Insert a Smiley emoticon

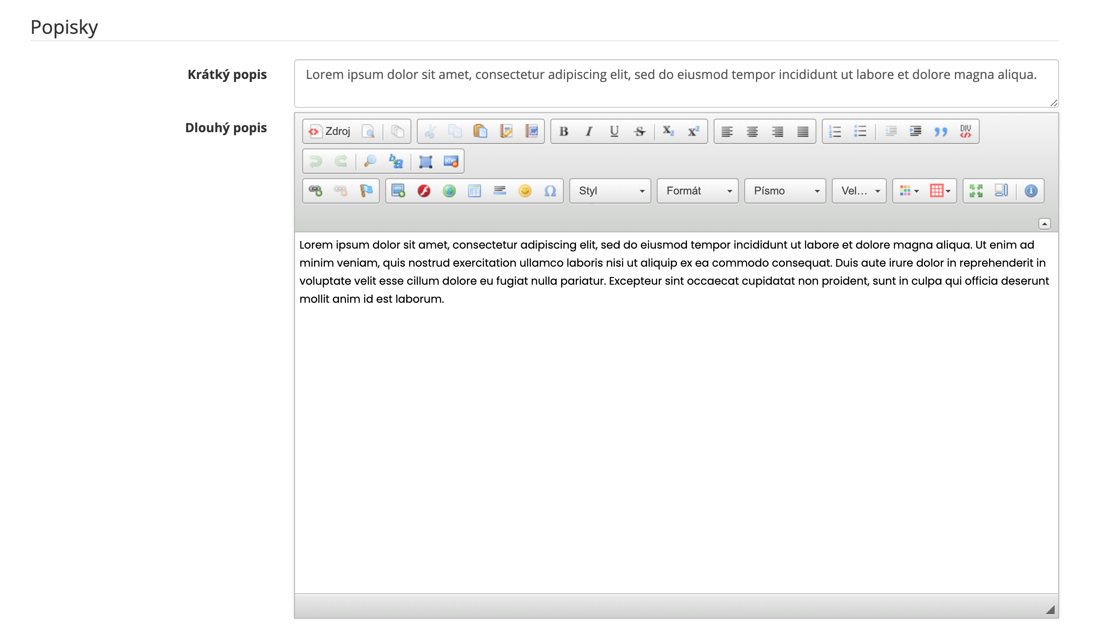[x=525, y=191]
